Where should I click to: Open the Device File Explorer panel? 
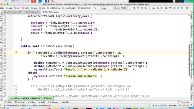point(192,92)
